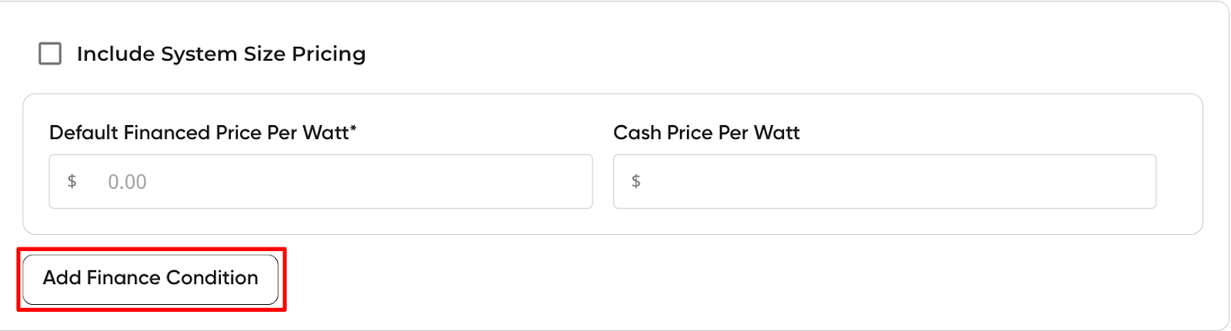Screen dimensions: 1231x331
Task: Click the Default Financed Price Per Watt label
Action: pyautogui.click(x=199, y=133)
